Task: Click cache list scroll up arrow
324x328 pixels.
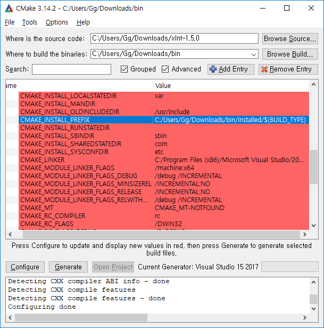Action: (x=313, y=84)
